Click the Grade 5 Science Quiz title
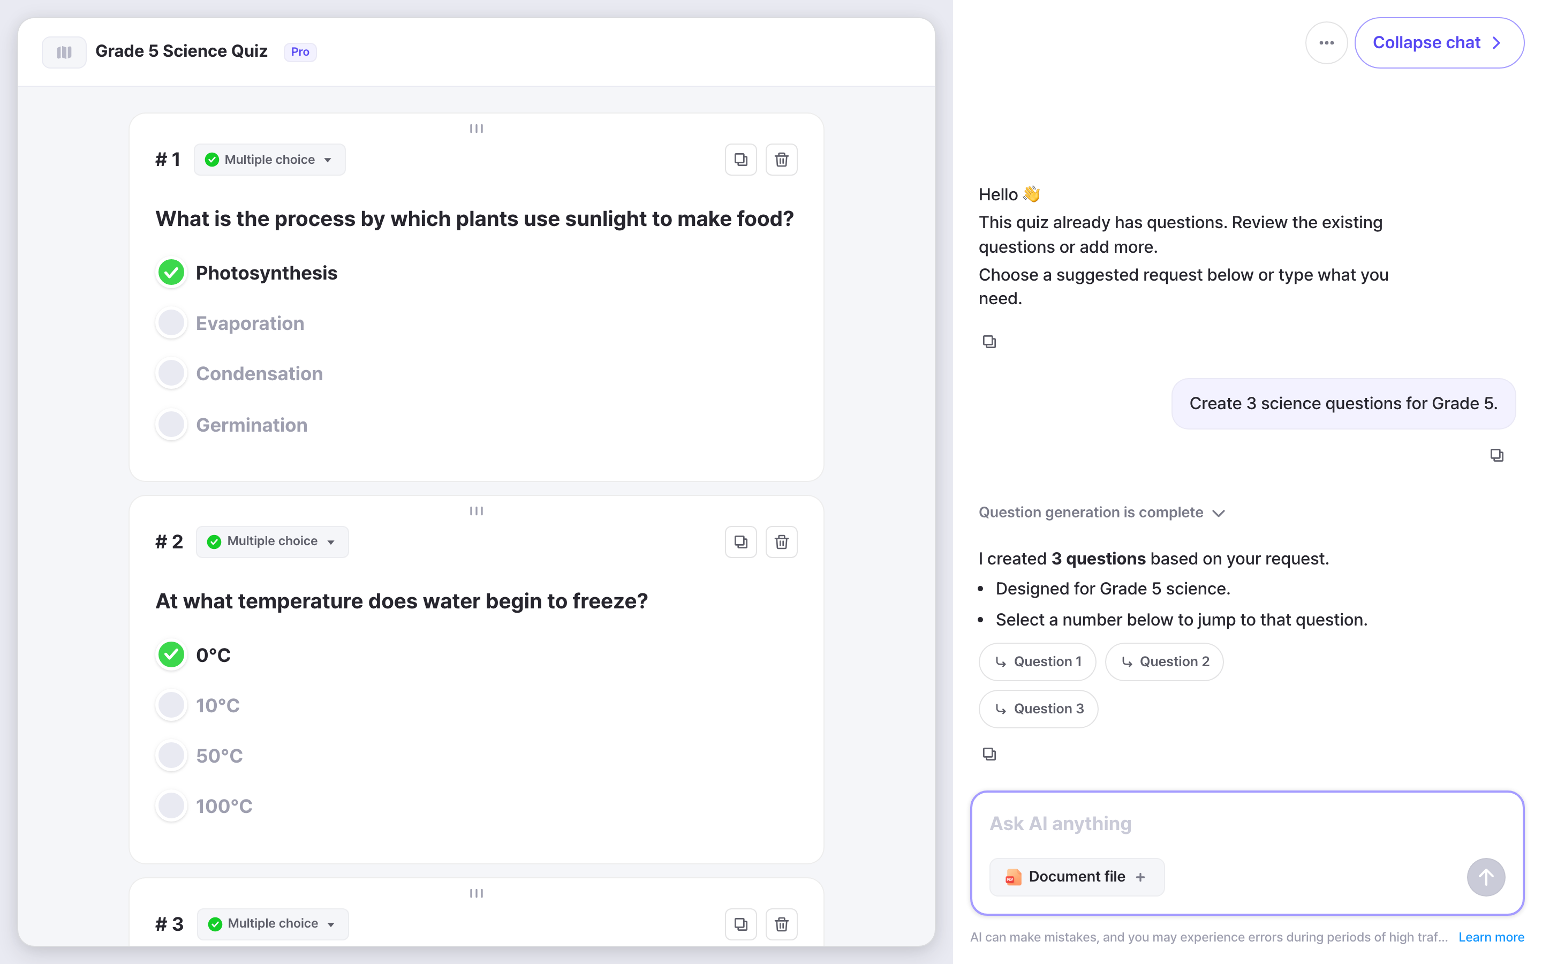The width and height of the screenshot is (1542, 964). coord(182,51)
